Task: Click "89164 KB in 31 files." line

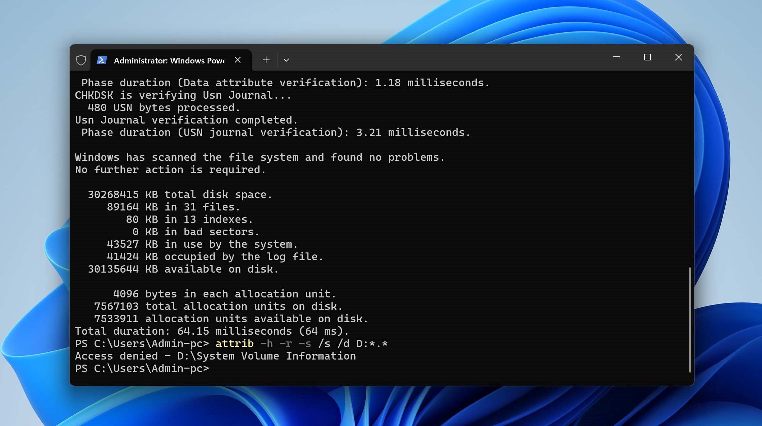Action: pos(174,207)
